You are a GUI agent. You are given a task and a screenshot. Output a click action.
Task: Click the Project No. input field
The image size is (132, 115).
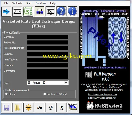pos(48,43)
